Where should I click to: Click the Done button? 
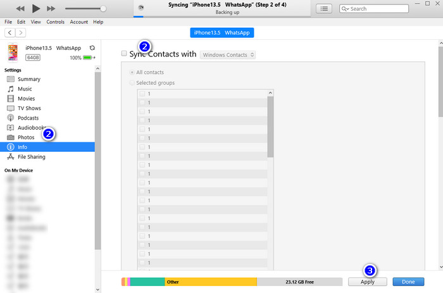[408, 282]
